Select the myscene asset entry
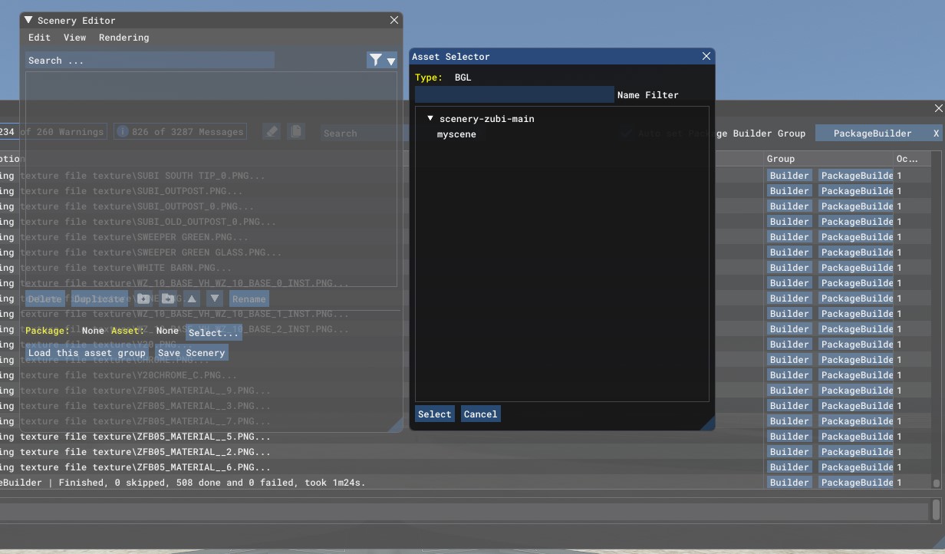Image resolution: width=945 pixels, height=554 pixels. point(456,134)
